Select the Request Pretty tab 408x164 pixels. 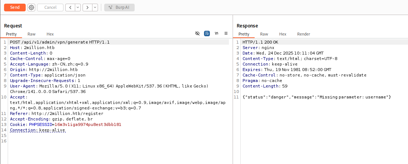pyautogui.click(x=11, y=34)
